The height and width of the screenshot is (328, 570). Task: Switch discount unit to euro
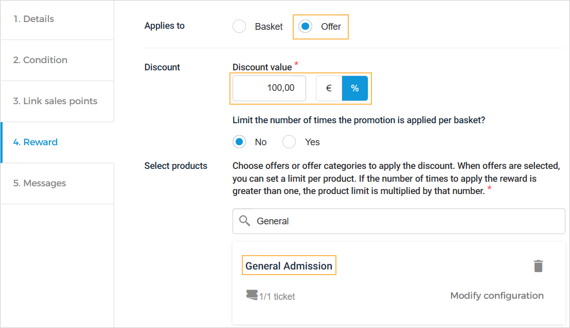point(329,88)
